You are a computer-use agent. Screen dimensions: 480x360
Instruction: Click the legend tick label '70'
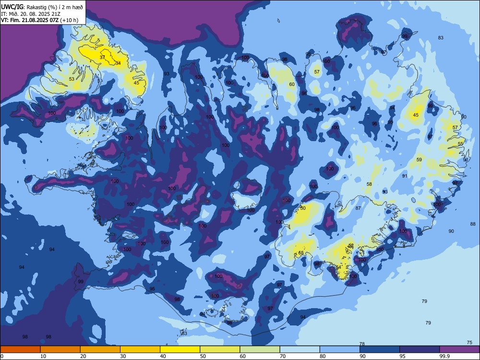[x=283, y=356]
